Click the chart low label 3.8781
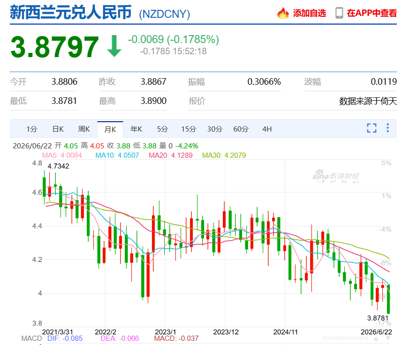This screenshot has width=402, height=345. click(378, 318)
